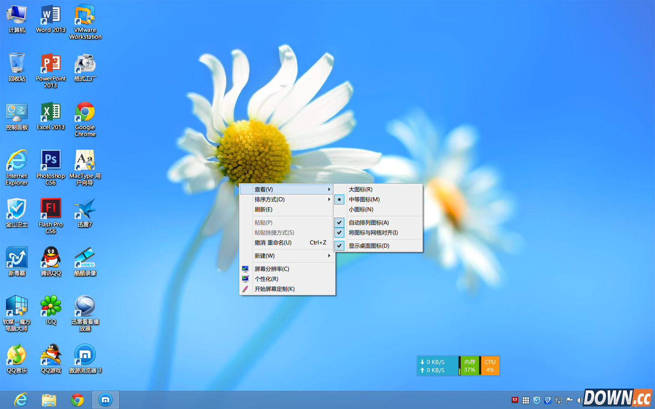Click 屏幕分辨率(C) menu entry
The image size is (655, 409).
click(272, 269)
